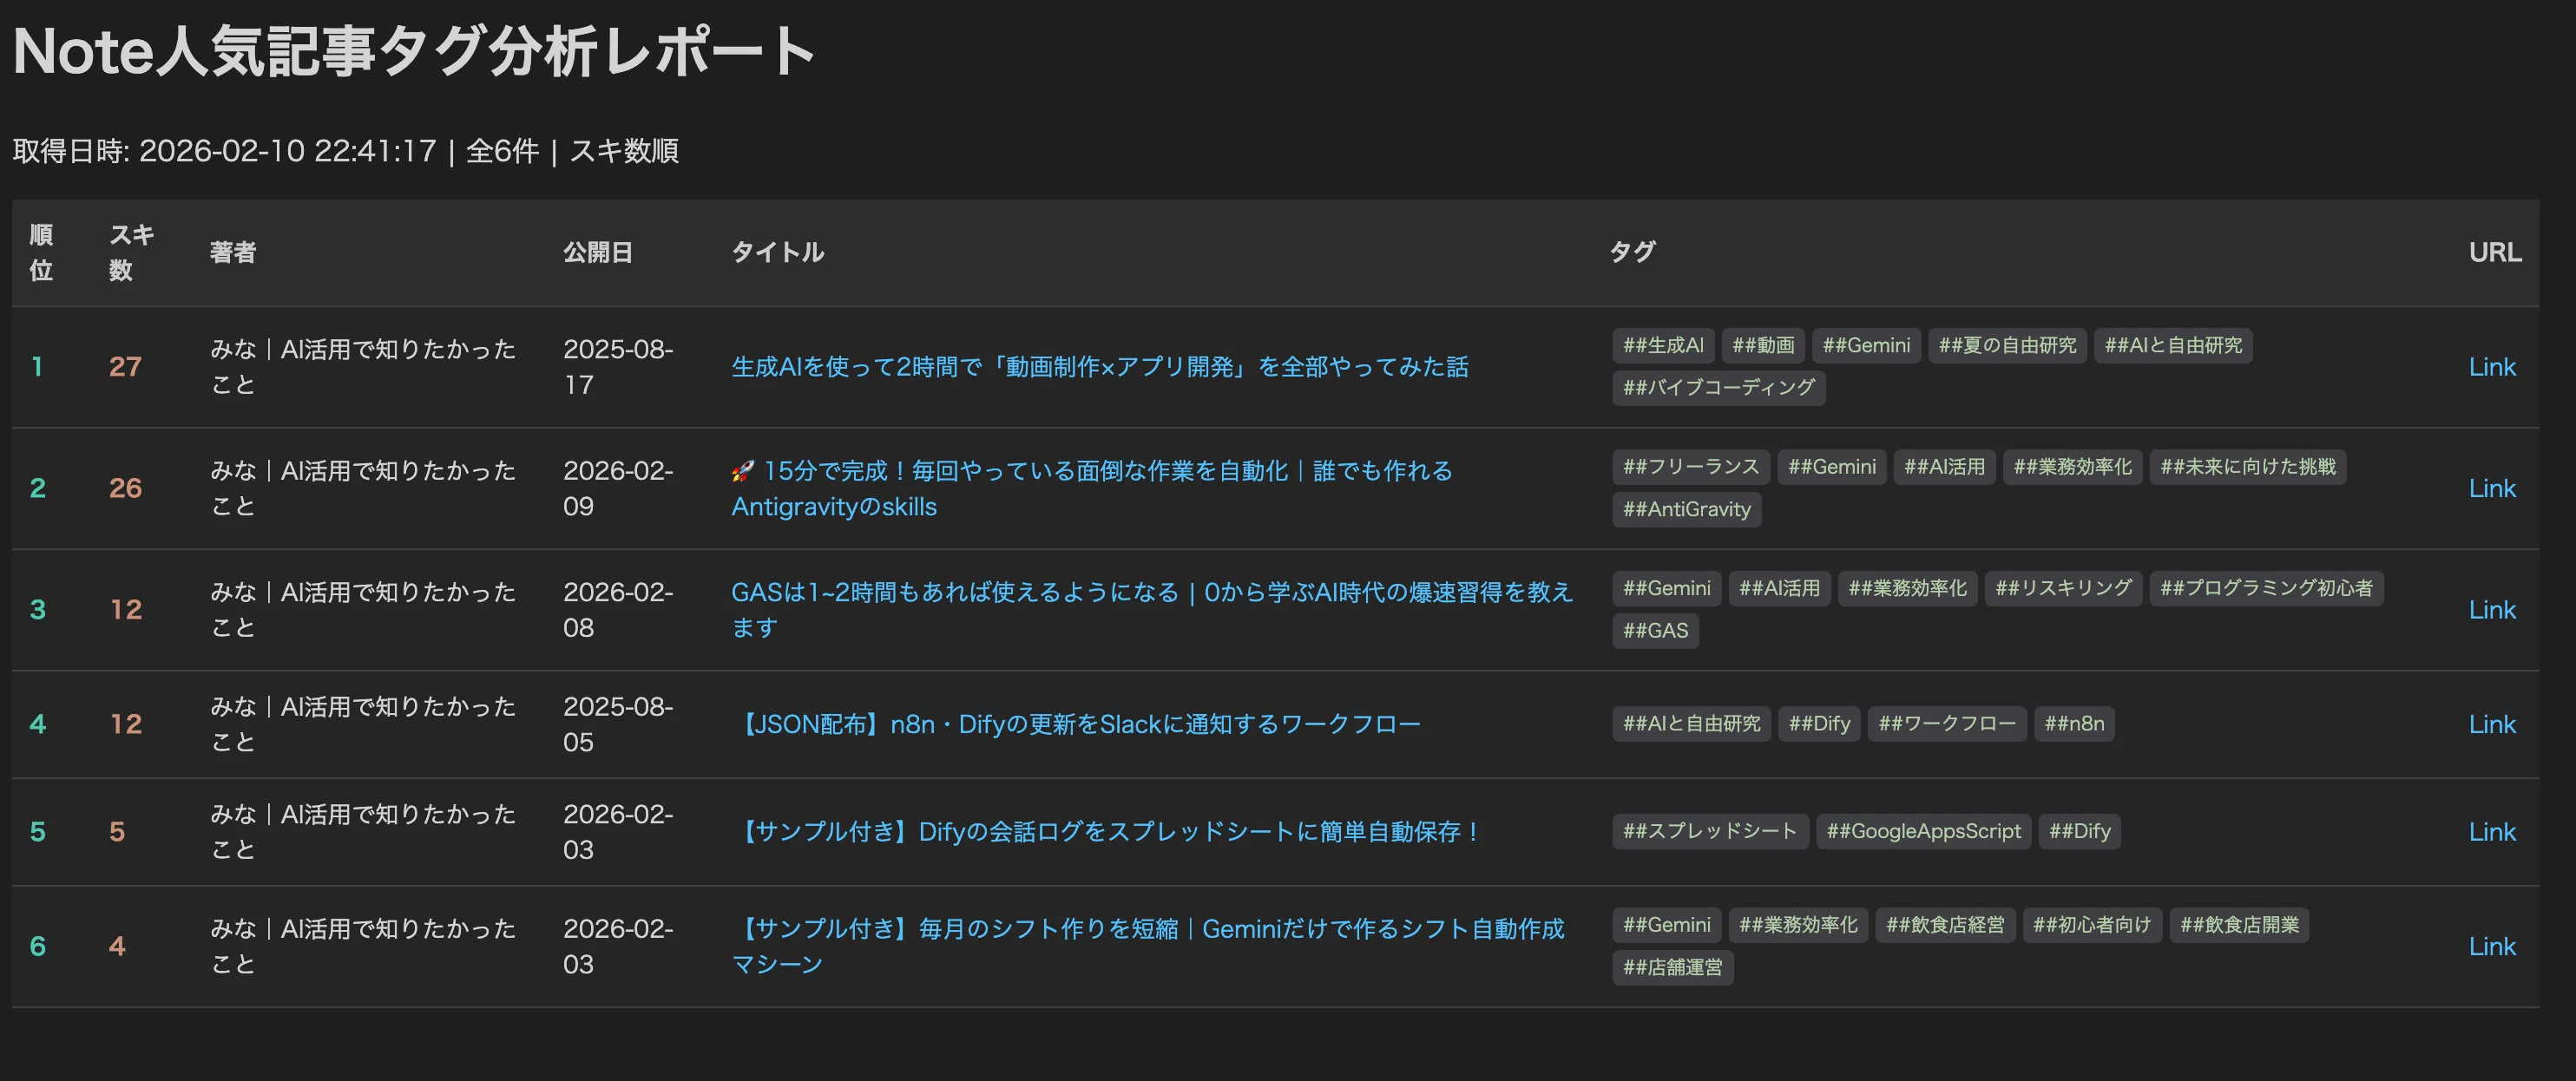Image resolution: width=2576 pixels, height=1081 pixels.
Task: Select the ##生成AI tag
Action: [1663, 346]
